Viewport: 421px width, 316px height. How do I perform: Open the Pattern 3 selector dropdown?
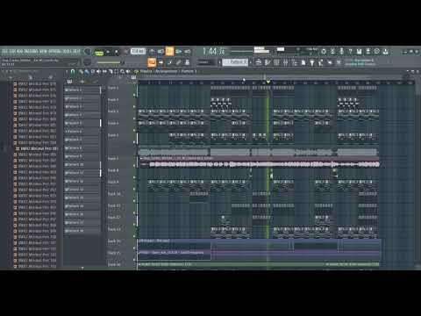pos(235,62)
